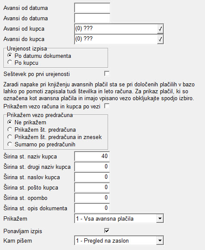205x250 pixels.
Task: Tick Prikažem vezo računa in kupca checkbox
Action: [x=107, y=106]
